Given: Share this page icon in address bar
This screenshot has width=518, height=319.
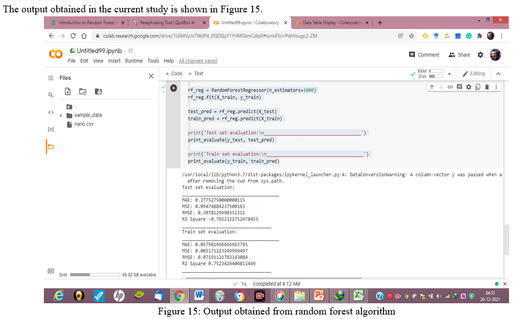Looking at the screenshot, I should [x=400, y=35].
